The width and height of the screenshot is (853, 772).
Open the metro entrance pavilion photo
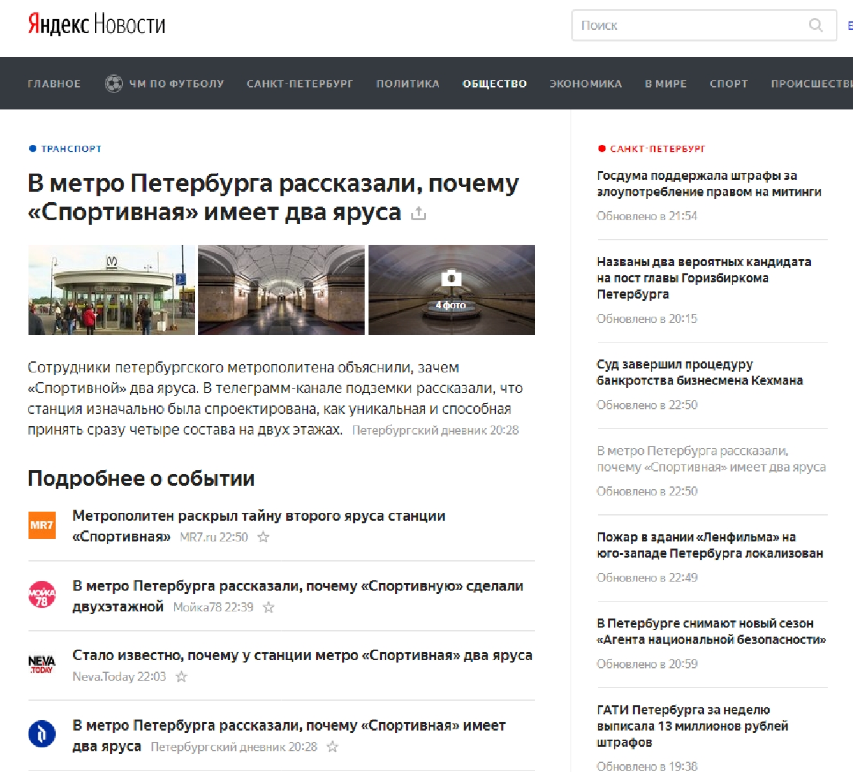coord(111,289)
